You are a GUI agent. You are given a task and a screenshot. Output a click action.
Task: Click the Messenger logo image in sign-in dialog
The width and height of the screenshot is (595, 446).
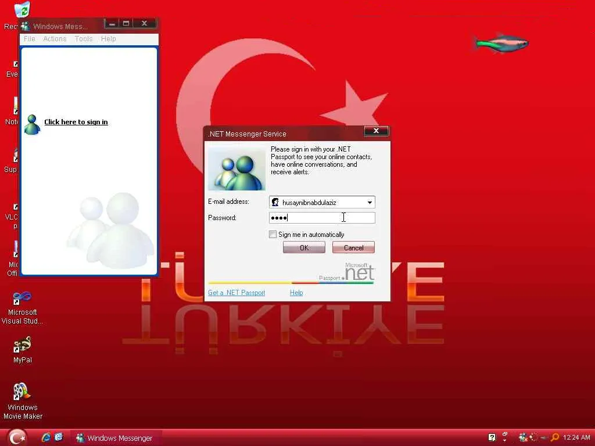(237, 169)
